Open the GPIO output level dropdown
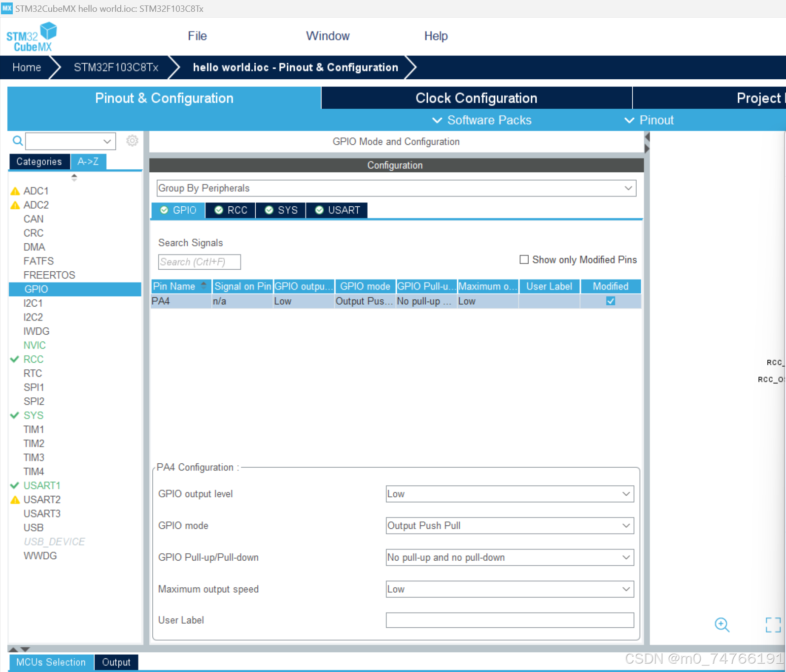 click(510, 494)
